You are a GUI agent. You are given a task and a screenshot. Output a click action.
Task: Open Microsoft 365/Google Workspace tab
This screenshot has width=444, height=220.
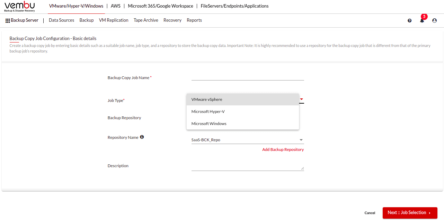[x=161, y=6]
